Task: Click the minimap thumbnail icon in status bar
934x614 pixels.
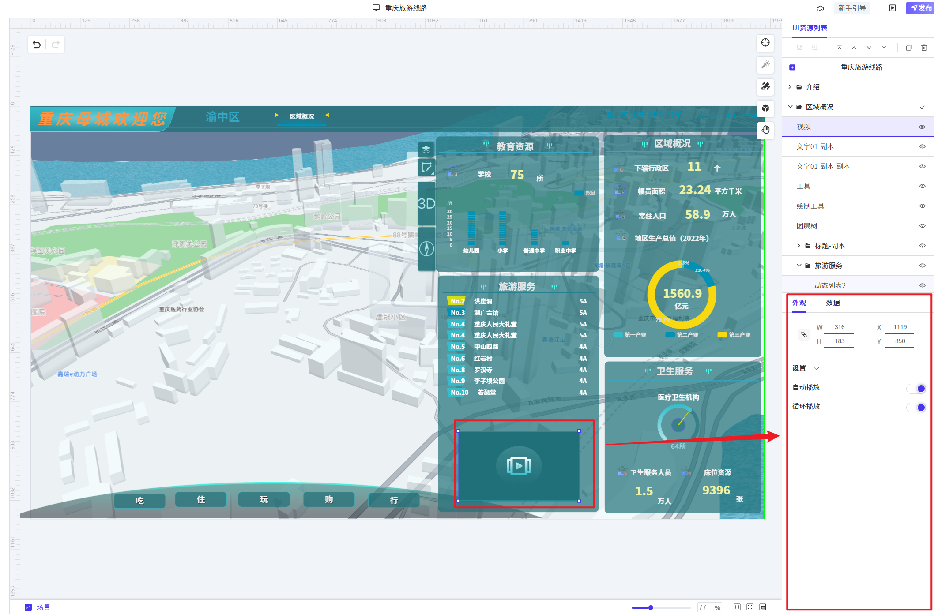Action: click(763, 607)
